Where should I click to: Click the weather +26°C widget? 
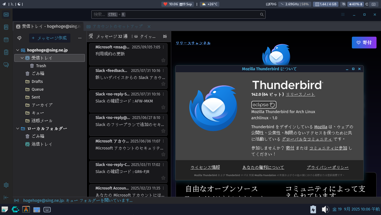pos(210,4)
